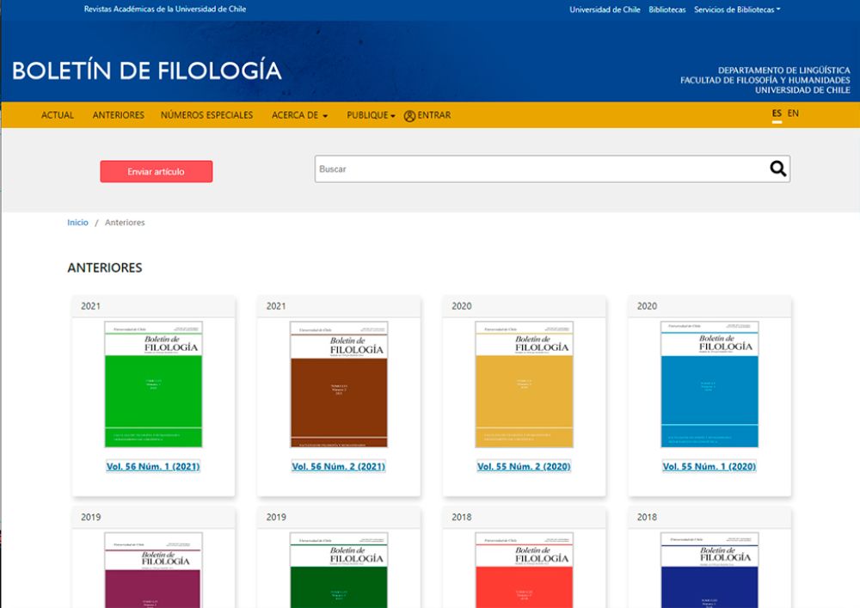Switch to the ACTUAL menu item
Screen dimensions: 860x608
tap(57, 114)
